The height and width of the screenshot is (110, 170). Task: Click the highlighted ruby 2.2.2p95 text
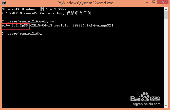(x=15, y=25)
